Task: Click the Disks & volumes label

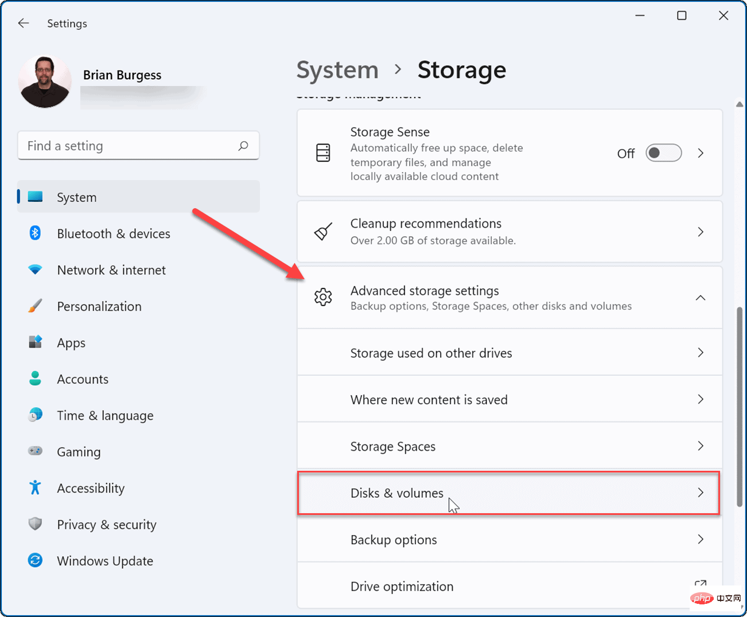Action: pyautogui.click(x=397, y=493)
